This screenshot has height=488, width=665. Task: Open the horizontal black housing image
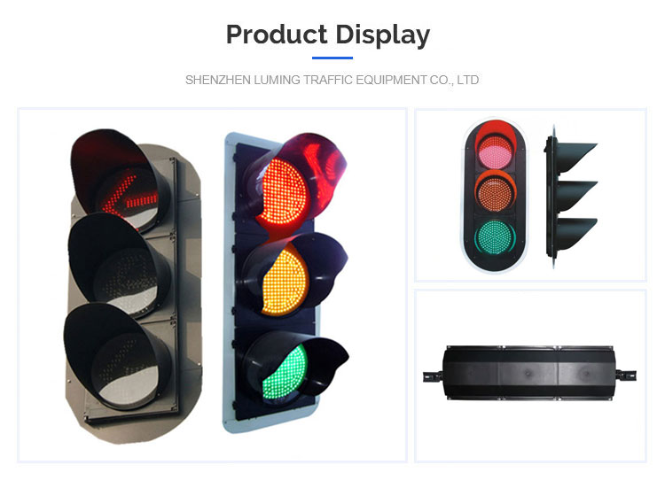[x=530, y=376]
